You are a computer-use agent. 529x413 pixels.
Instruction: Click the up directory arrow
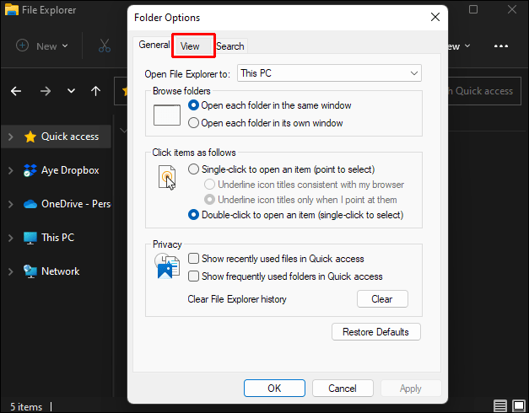click(95, 91)
